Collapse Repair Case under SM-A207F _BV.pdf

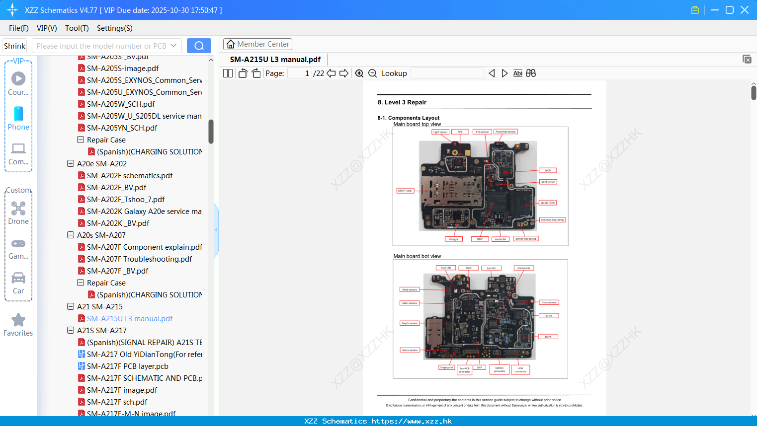pos(81,283)
